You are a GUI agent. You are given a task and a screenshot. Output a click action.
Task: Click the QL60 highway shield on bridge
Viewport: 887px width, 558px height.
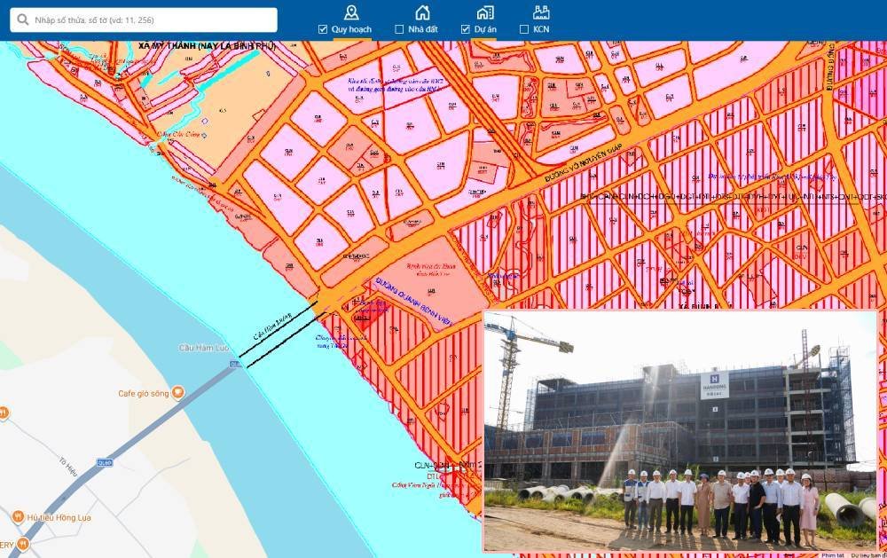[x=235, y=364]
